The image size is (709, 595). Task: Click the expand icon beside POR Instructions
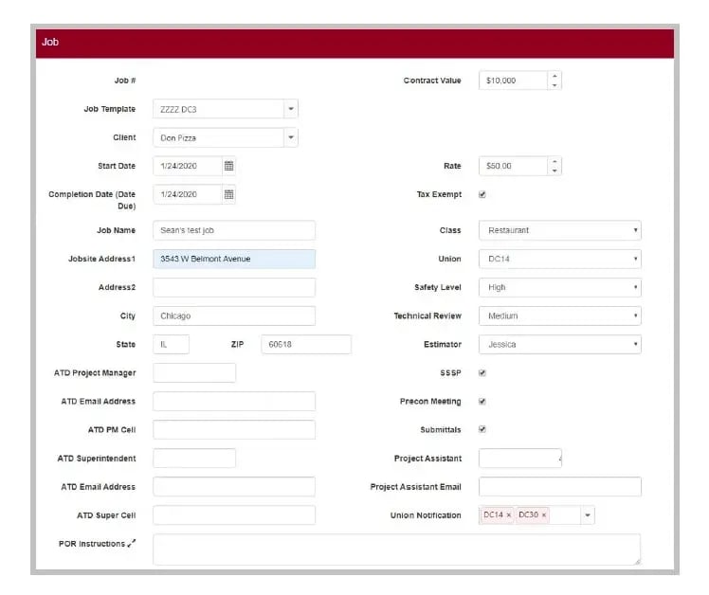point(132,544)
